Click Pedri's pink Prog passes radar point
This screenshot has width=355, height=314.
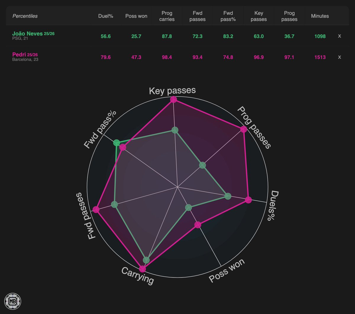coord(243,129)
